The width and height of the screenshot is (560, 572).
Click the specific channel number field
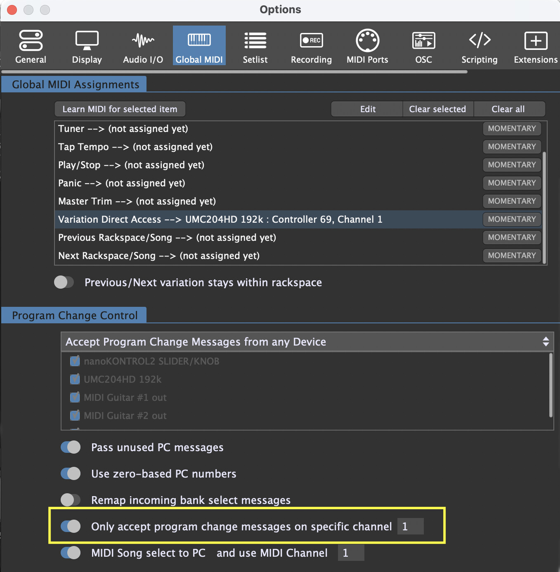point(410,526)
